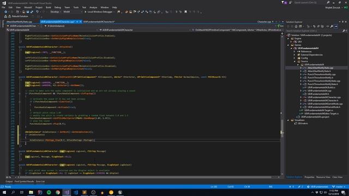
Task: Select UE4Fundamentals04.uproject file
Action: pos(315,117)
